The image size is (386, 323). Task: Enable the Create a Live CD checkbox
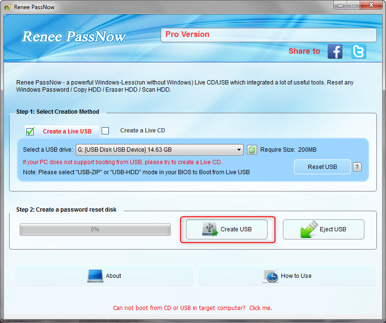[105, 131]
